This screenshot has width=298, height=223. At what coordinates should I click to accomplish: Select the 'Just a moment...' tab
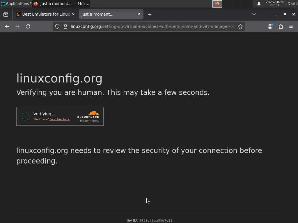(x=111, y=15)
